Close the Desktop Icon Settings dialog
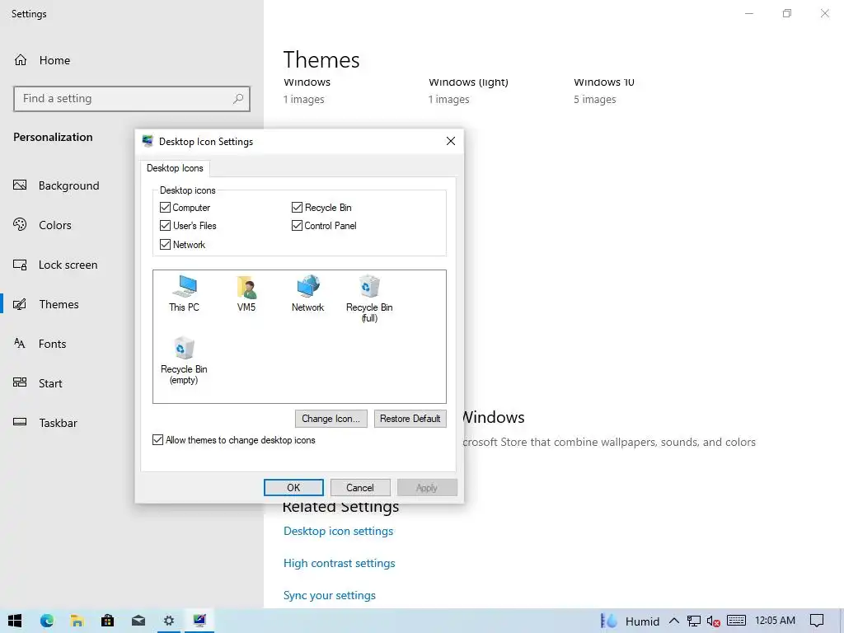The width and height of the screenshot is (844, 633). pos(451,141)
